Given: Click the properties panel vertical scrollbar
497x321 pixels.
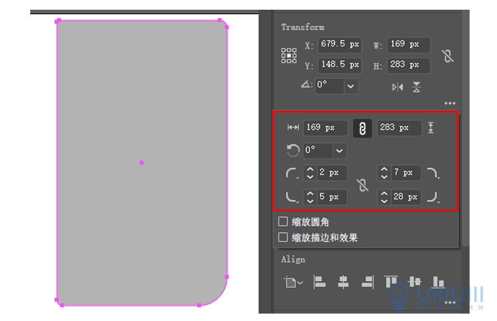Looking at the screenshot, I should point(466,127).
